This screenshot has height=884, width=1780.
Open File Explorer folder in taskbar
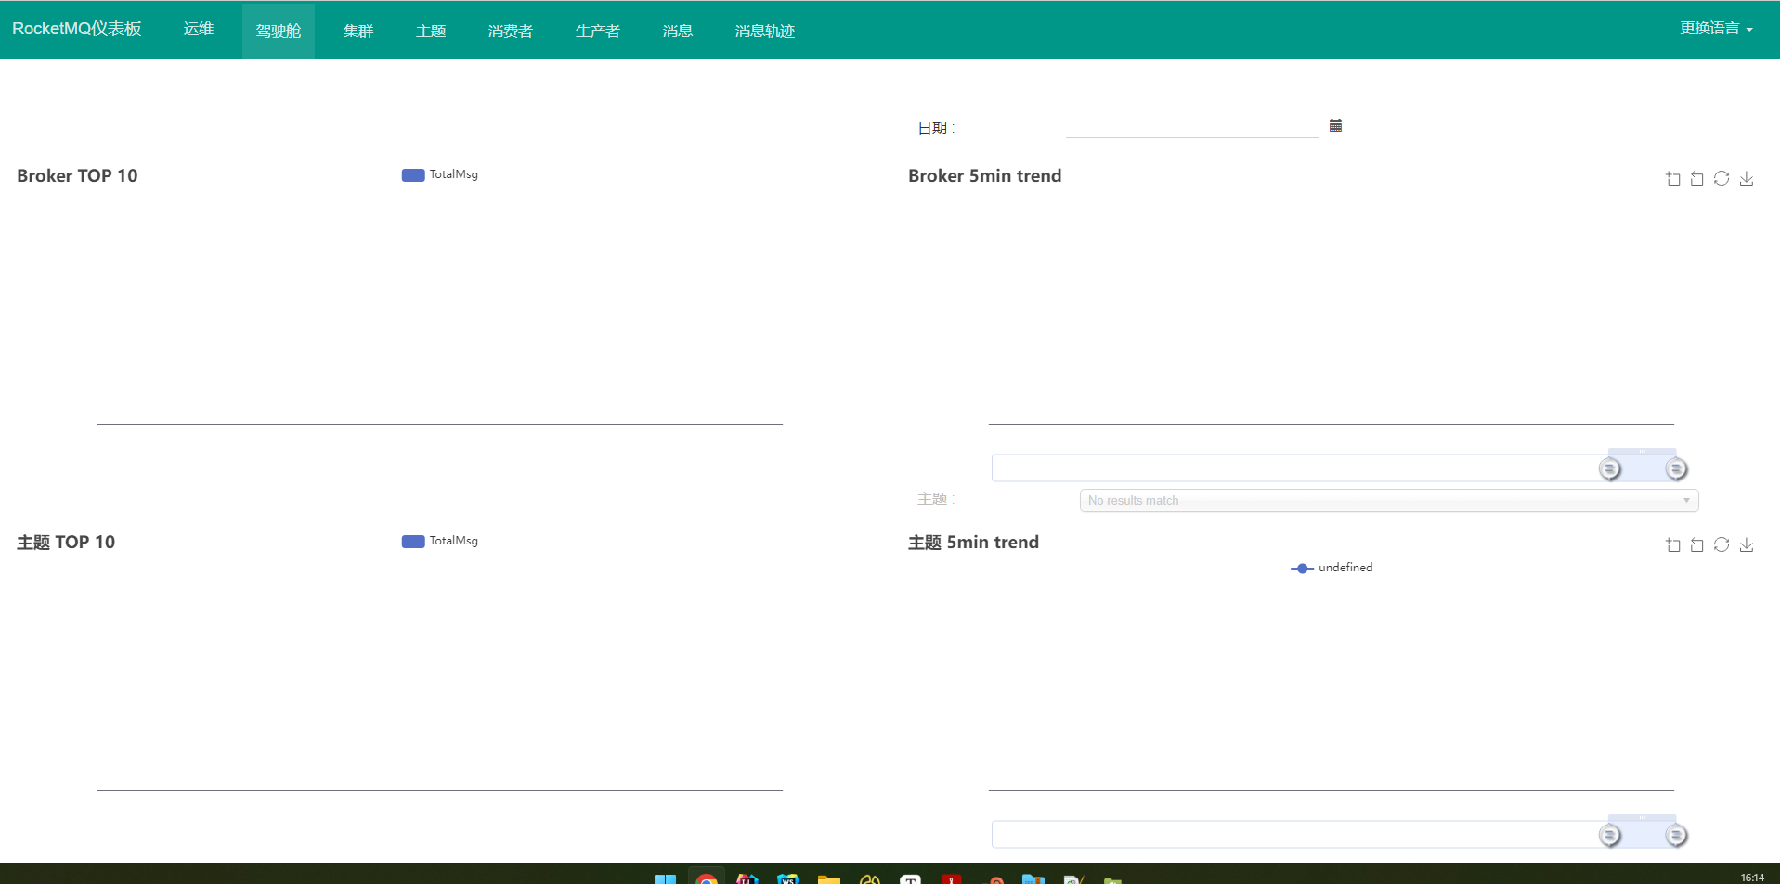coord(829,878)
